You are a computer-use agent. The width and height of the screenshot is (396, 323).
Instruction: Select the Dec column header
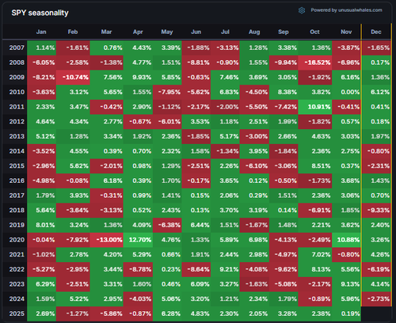[376, 32]
